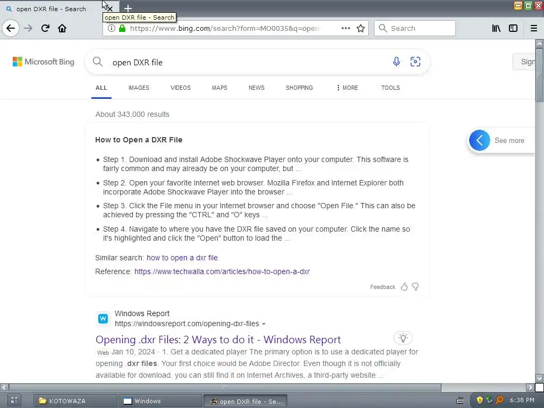Click the Feedback label under the answer

(382, 287)
